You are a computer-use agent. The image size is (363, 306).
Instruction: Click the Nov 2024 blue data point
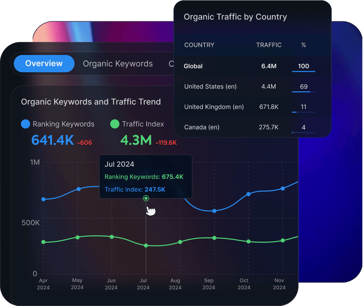pyautogui.click(x=282, y=188)
